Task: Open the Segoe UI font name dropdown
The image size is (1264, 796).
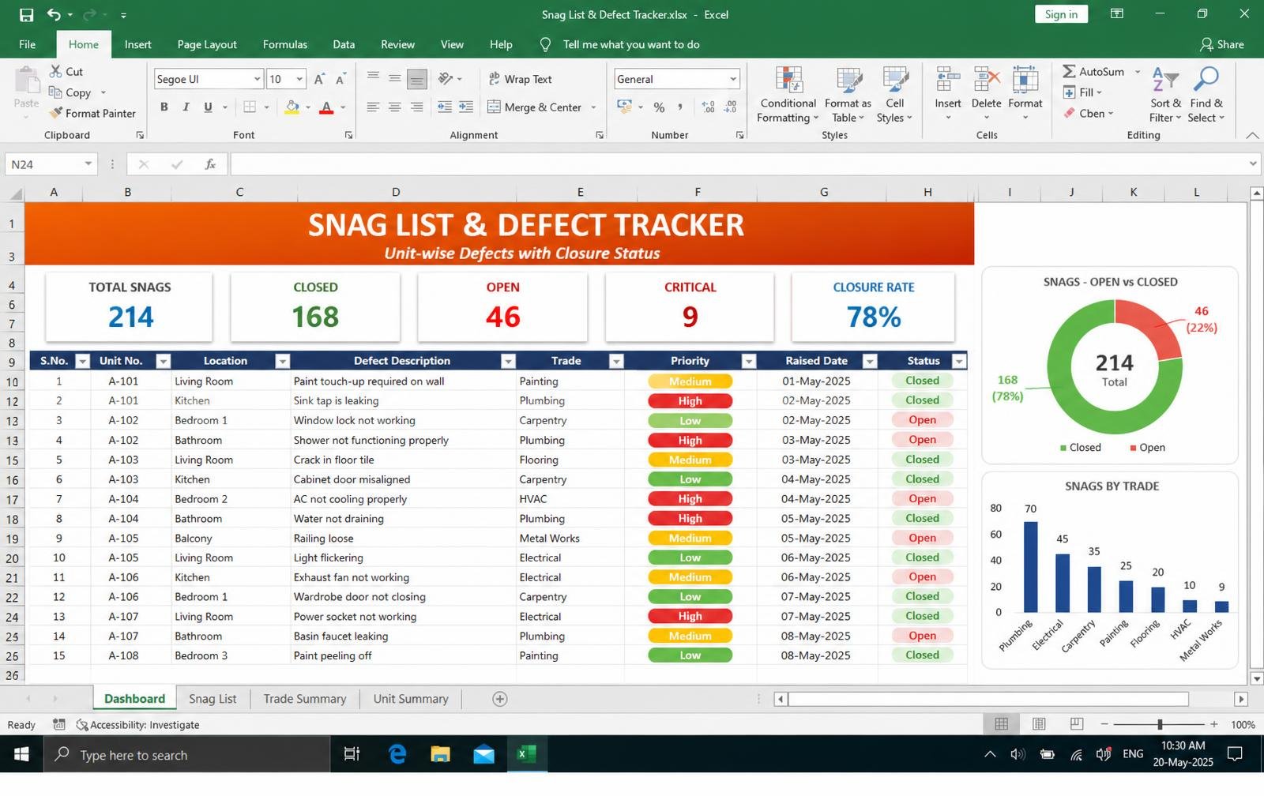Action: click(257, 79)
